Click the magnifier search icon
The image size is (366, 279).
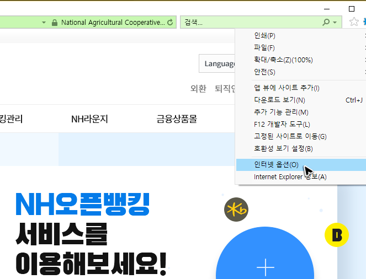click(x=326, y=23)
